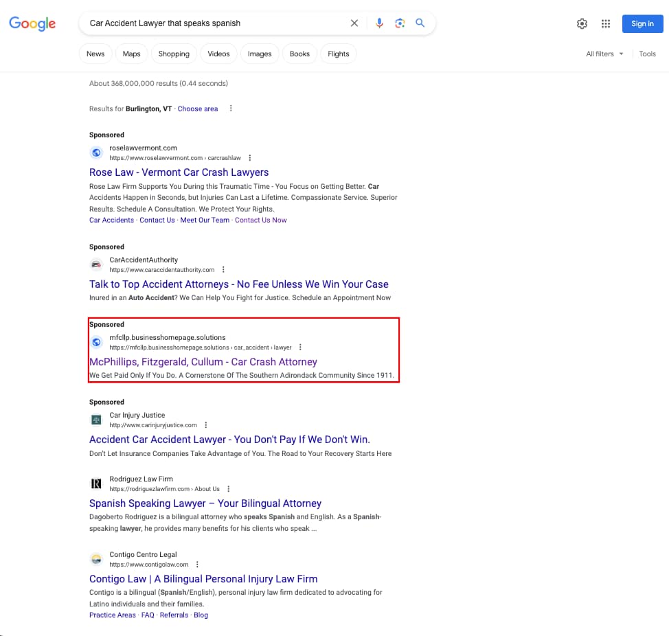Screen dimensions: 669x636
Task: Open three-dot menu for CarAccidentAuthority ad
Action: (223, 270)
